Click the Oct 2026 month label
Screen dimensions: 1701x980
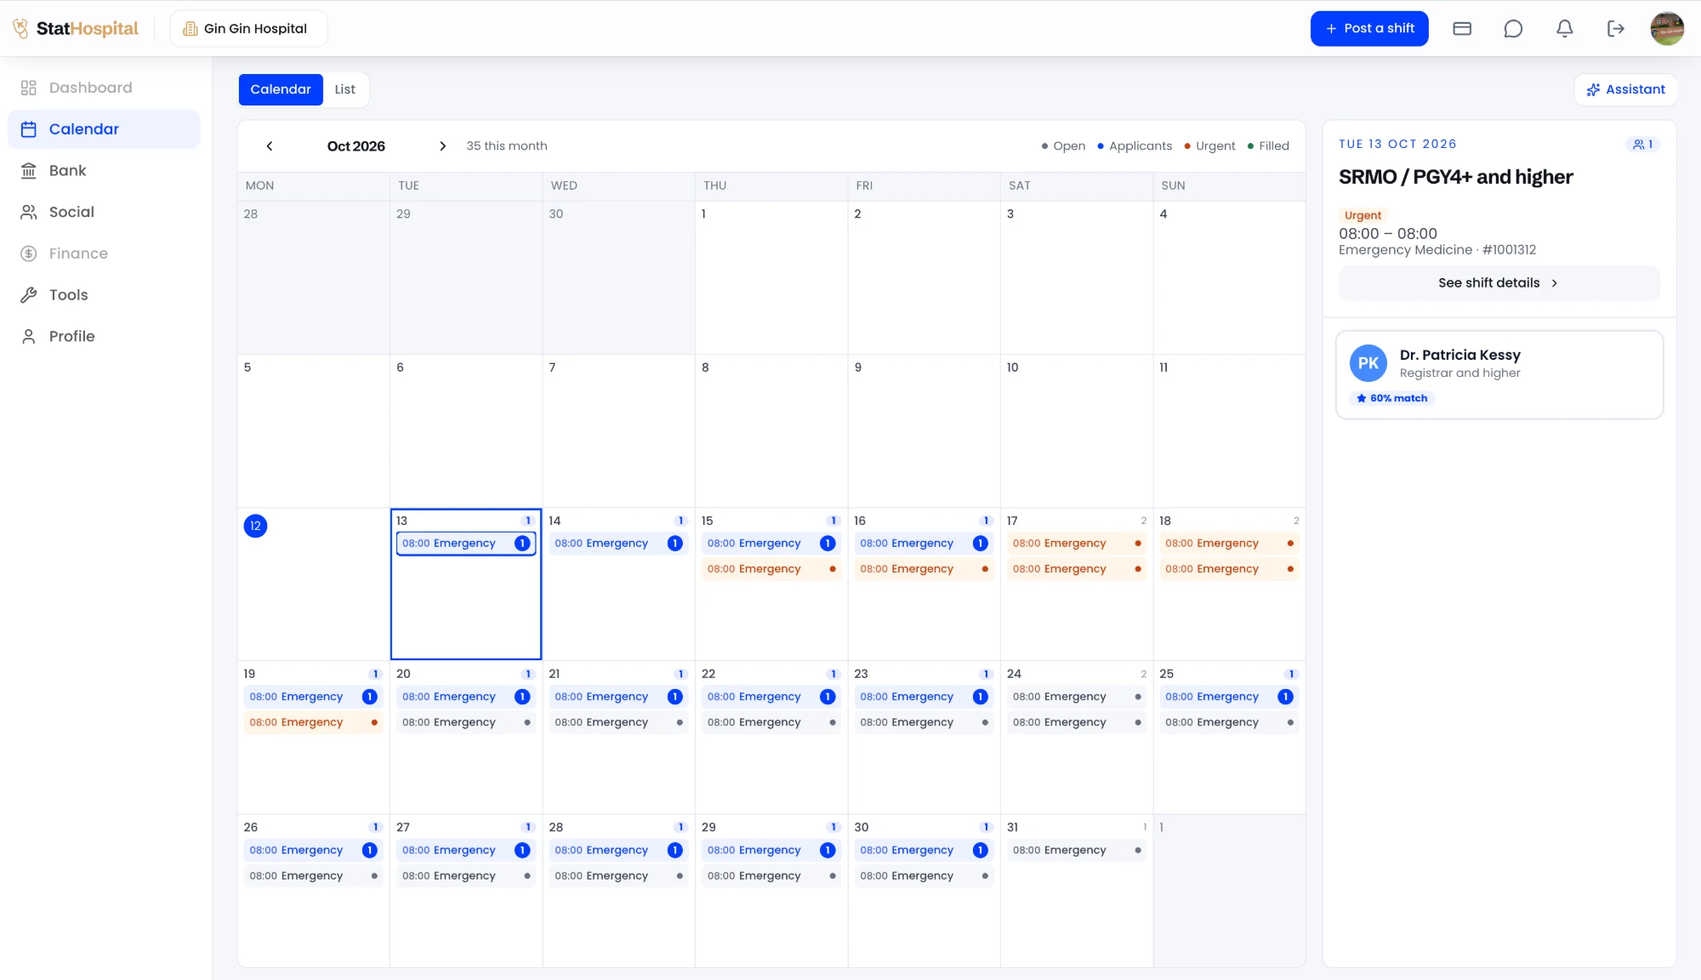tap(356, 146)
